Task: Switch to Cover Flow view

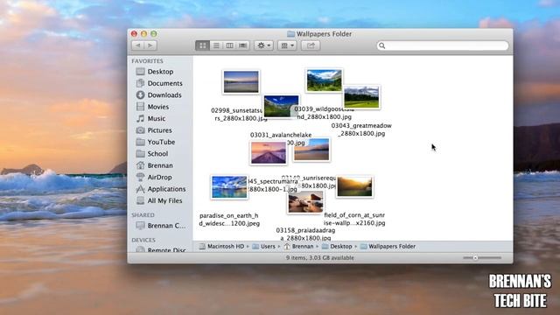Action: click(x=242, y=45)
